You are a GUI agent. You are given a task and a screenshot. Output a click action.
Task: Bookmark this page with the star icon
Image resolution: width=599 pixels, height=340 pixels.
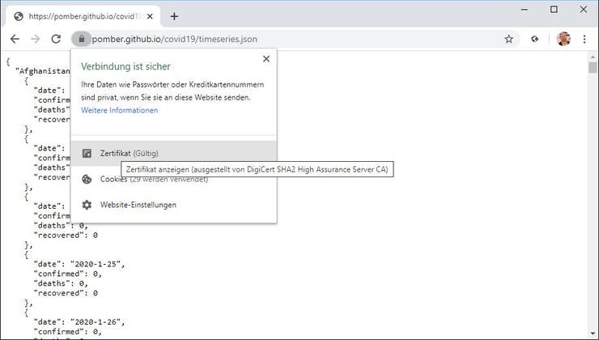pos(509,39)
